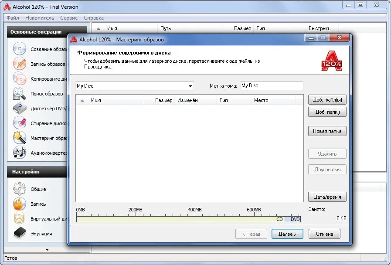Click the Image Finder magnifier icon
This screenshot has width=391, height=265.
click(x=20, y=93)
